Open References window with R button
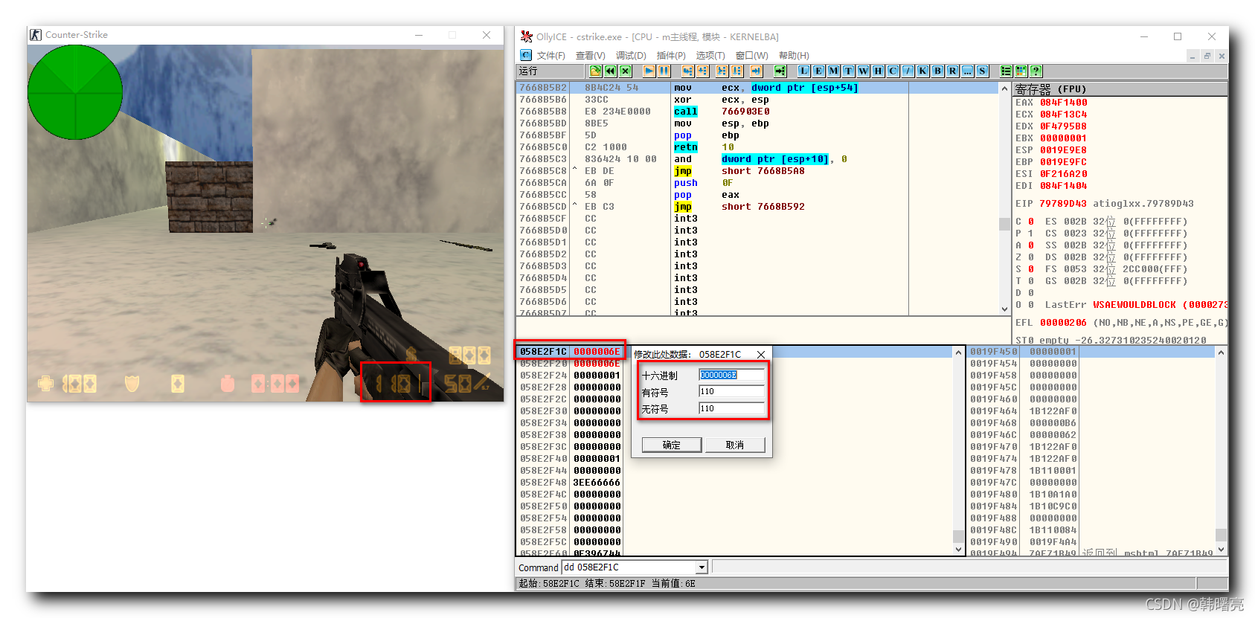 [x=952, y=71]
